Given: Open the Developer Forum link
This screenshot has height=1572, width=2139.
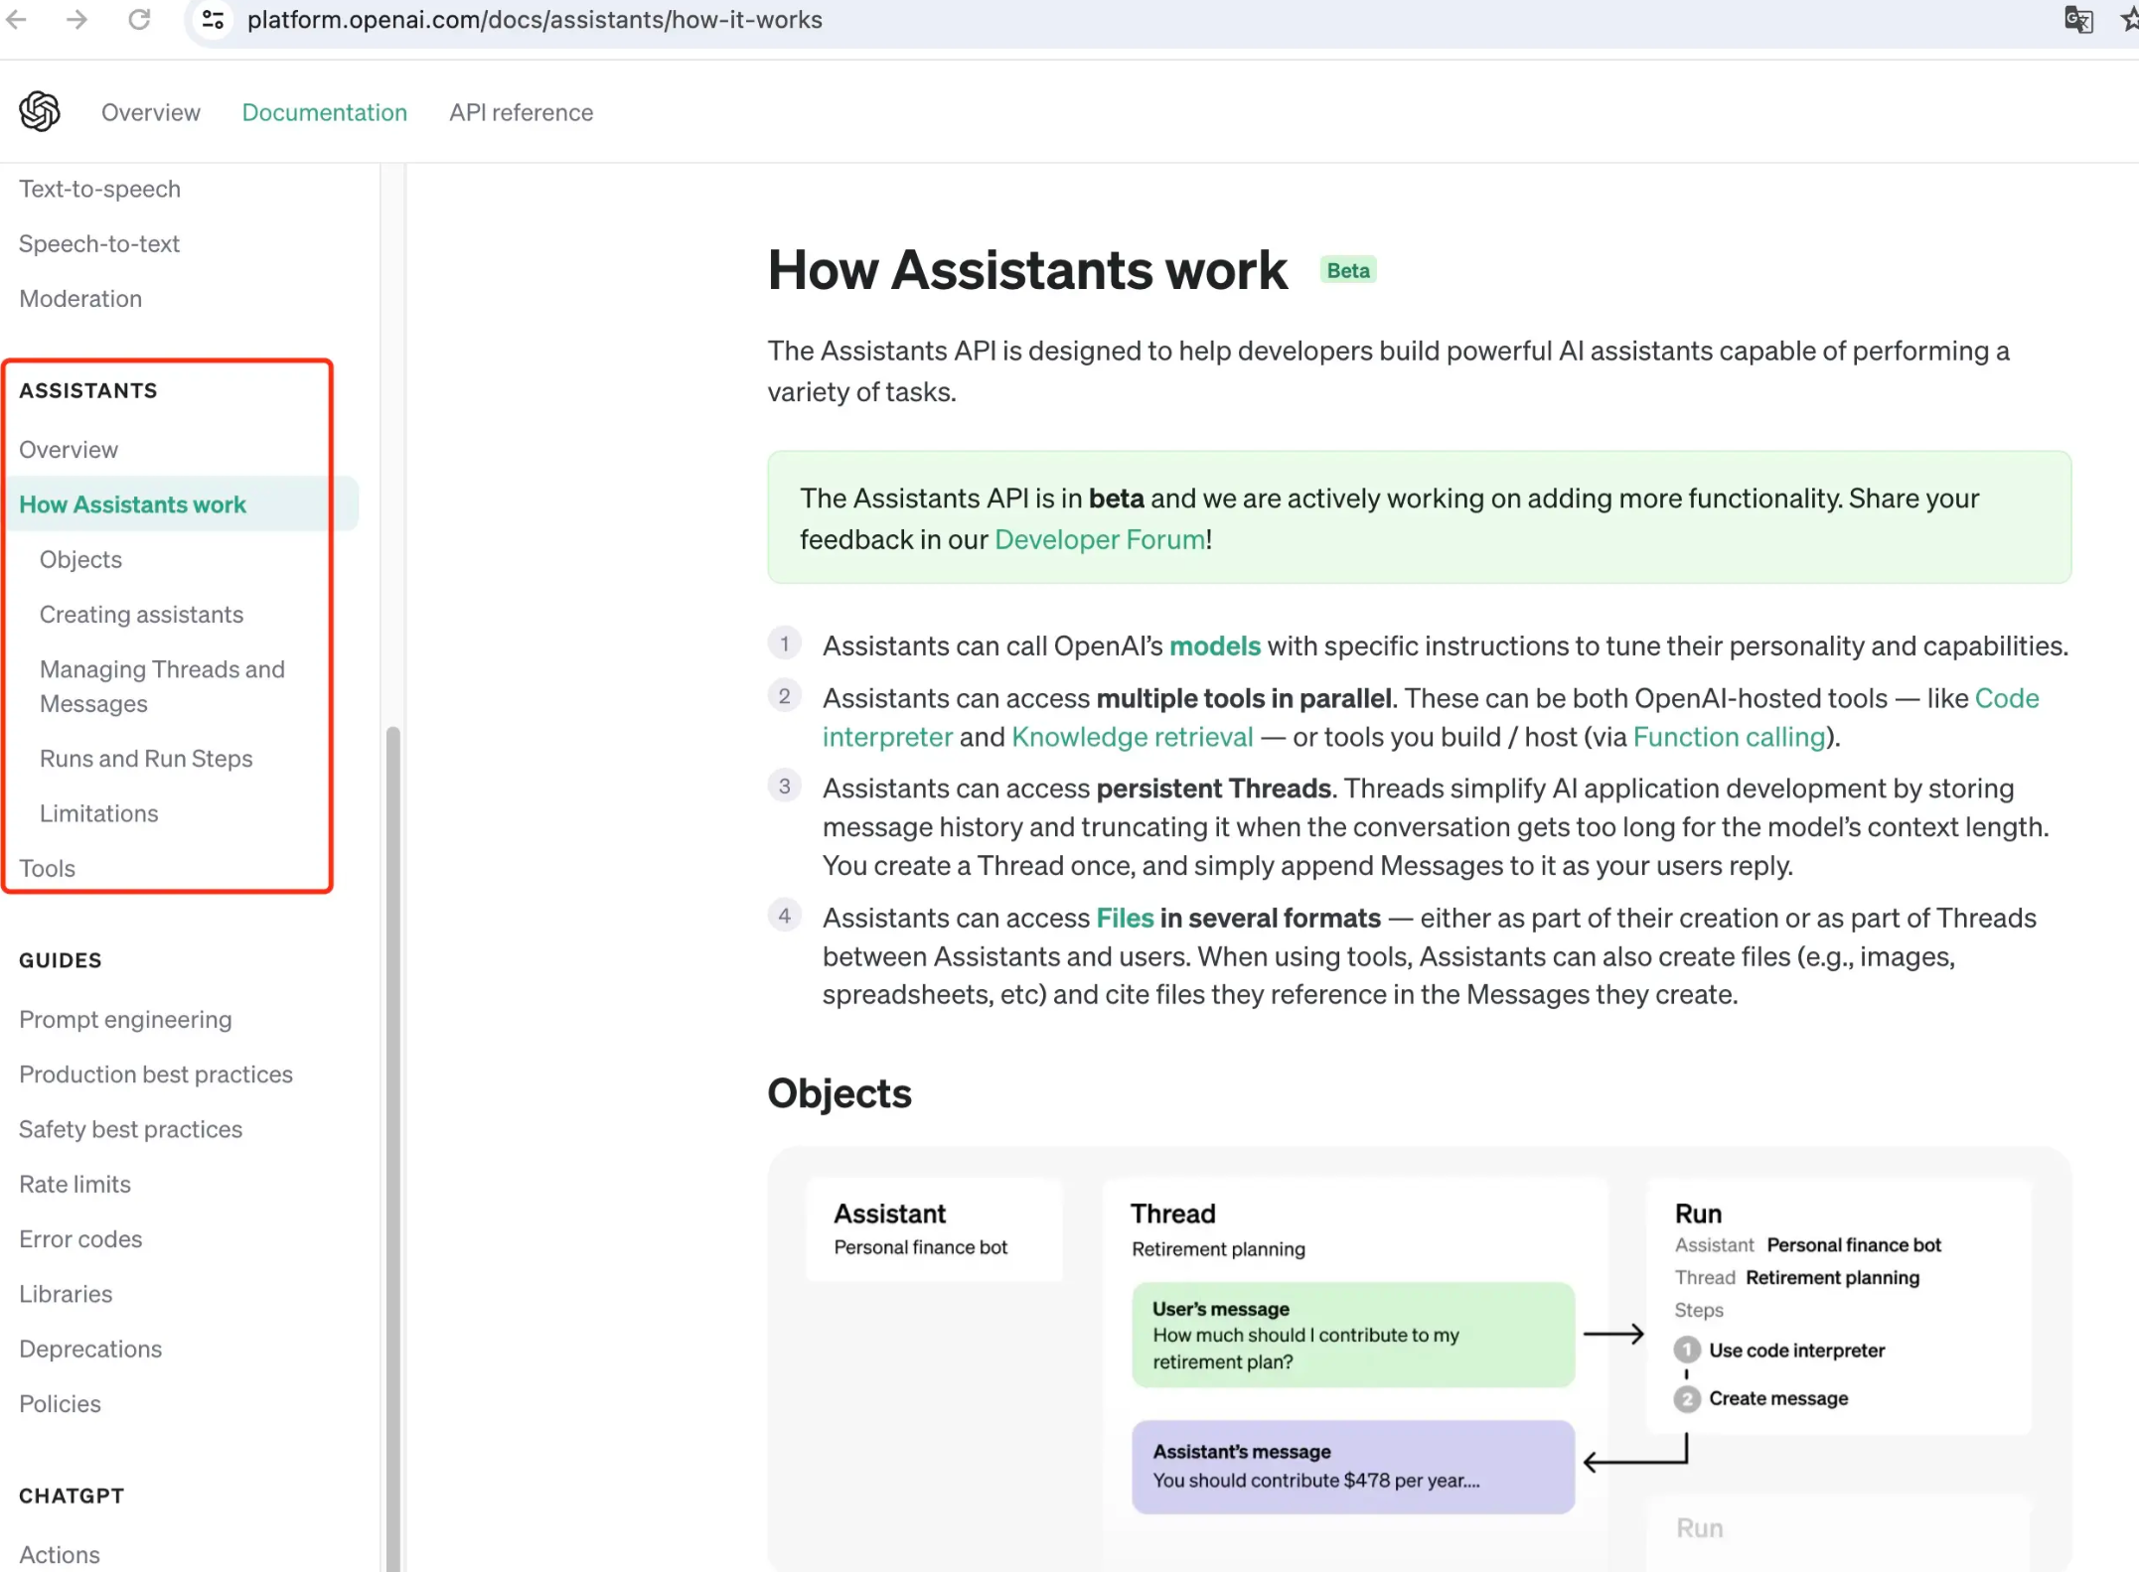Looking at the screenshot, I should [x=1099, y=539].
